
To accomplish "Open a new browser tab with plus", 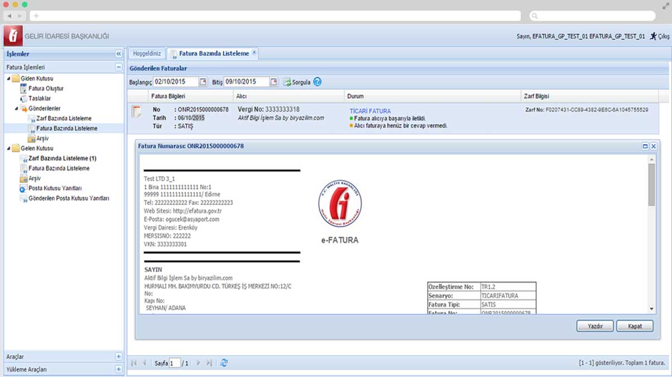I will (x=36, y=16).
